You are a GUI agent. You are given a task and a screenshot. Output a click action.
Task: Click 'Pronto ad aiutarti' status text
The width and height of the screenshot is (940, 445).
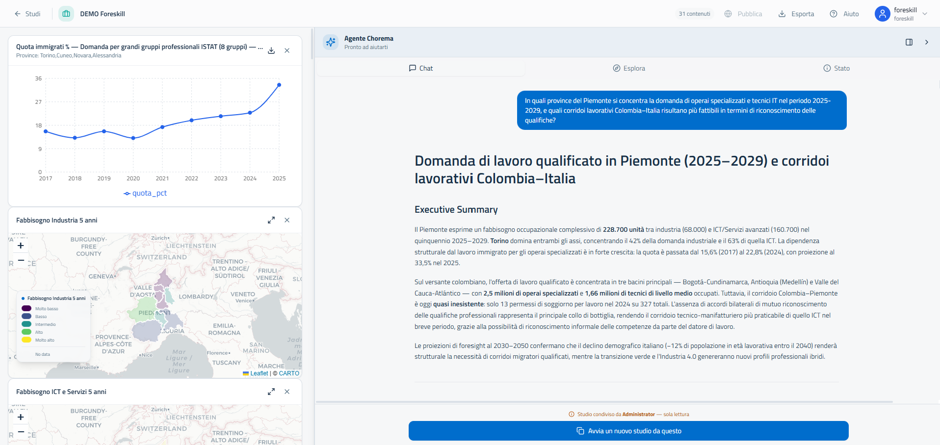(366, 47)
